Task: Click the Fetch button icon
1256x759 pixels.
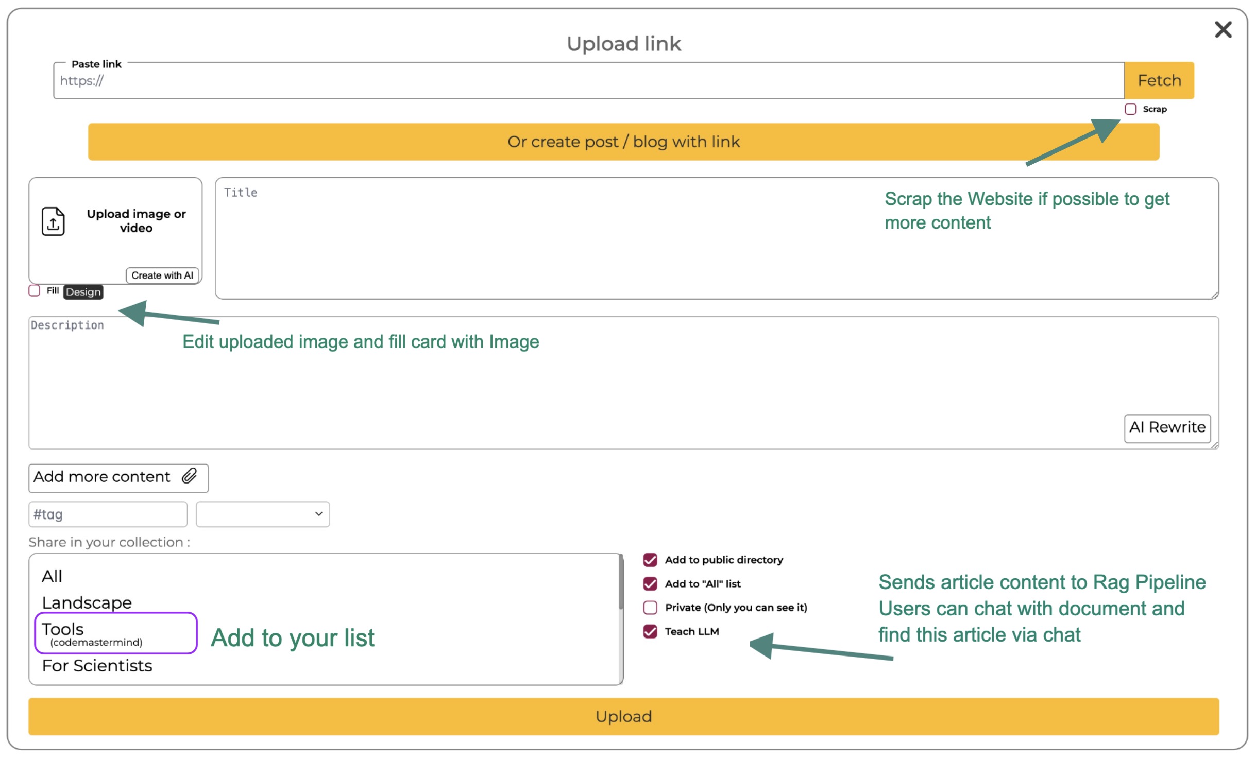Action: pyautogui.click(x=1160, y=80)
